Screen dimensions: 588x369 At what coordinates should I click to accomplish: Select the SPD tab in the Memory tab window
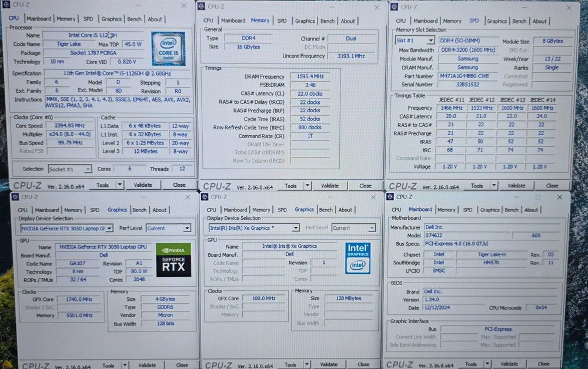click(282, 21)
